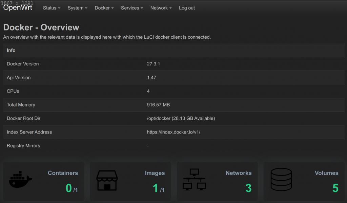Expand the Docker navigation menu

104,8
